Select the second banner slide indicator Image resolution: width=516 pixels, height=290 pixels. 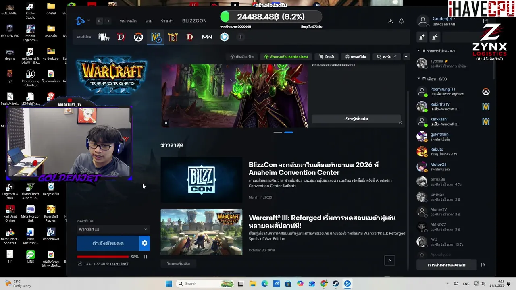(x=289, y=132)
